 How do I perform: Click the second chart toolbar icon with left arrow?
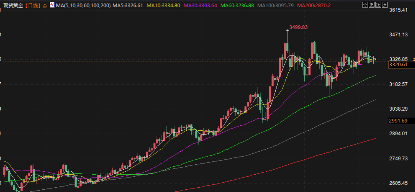coord(371,5)
